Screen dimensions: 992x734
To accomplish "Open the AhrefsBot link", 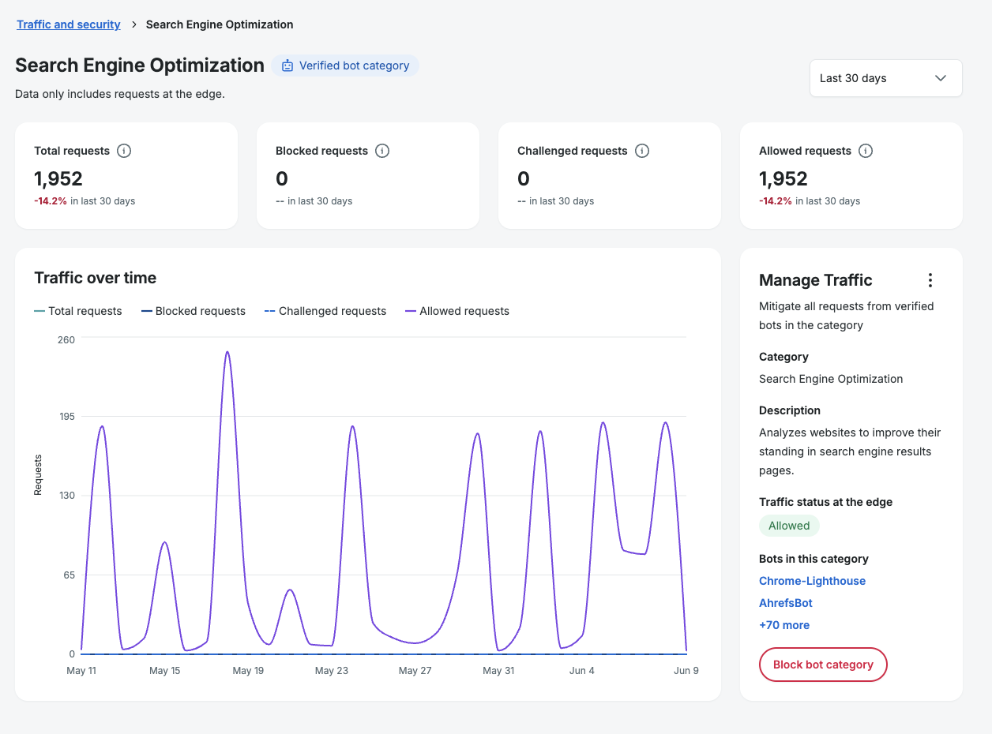I will pos(786,603).
